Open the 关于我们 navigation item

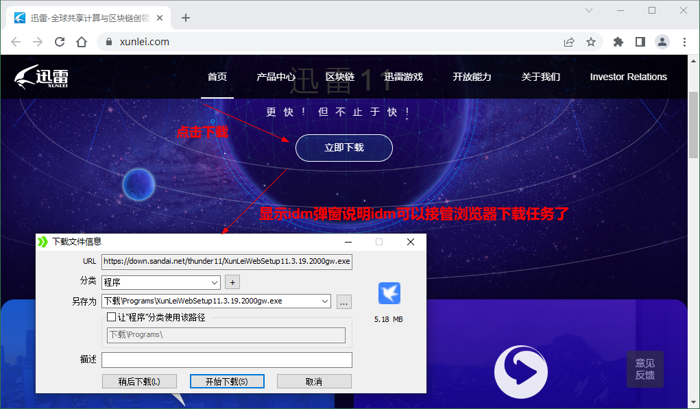(541, 77)
